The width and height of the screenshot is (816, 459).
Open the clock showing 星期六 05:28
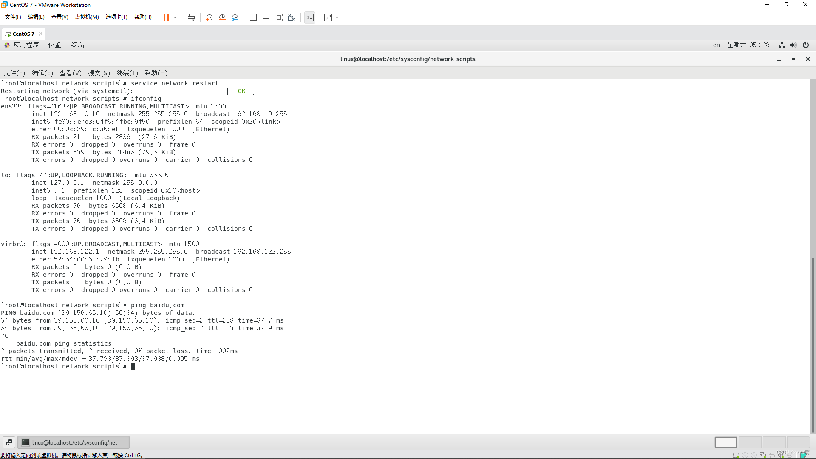click(x=748, y=45)
